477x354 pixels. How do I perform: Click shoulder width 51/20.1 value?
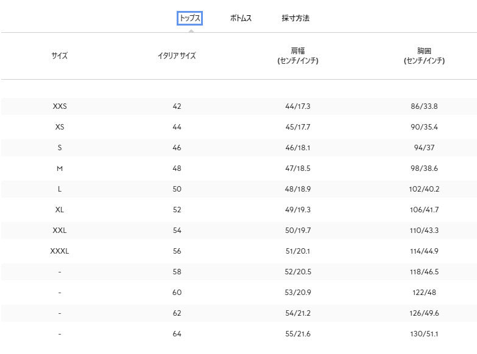click(x=298, y=251)
